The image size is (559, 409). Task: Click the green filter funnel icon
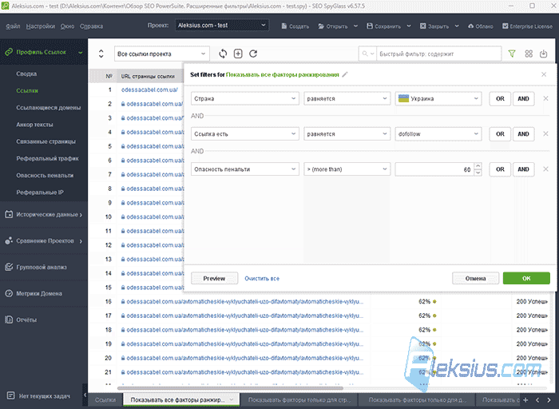(x=512, y=54)
